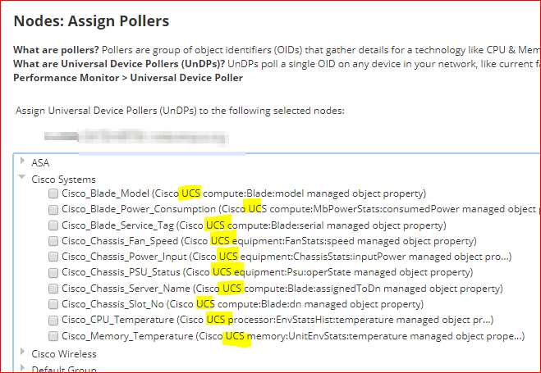
Task: Tick the Cisco_CPU_Temperature checkbox
Action: pos(53,321)
